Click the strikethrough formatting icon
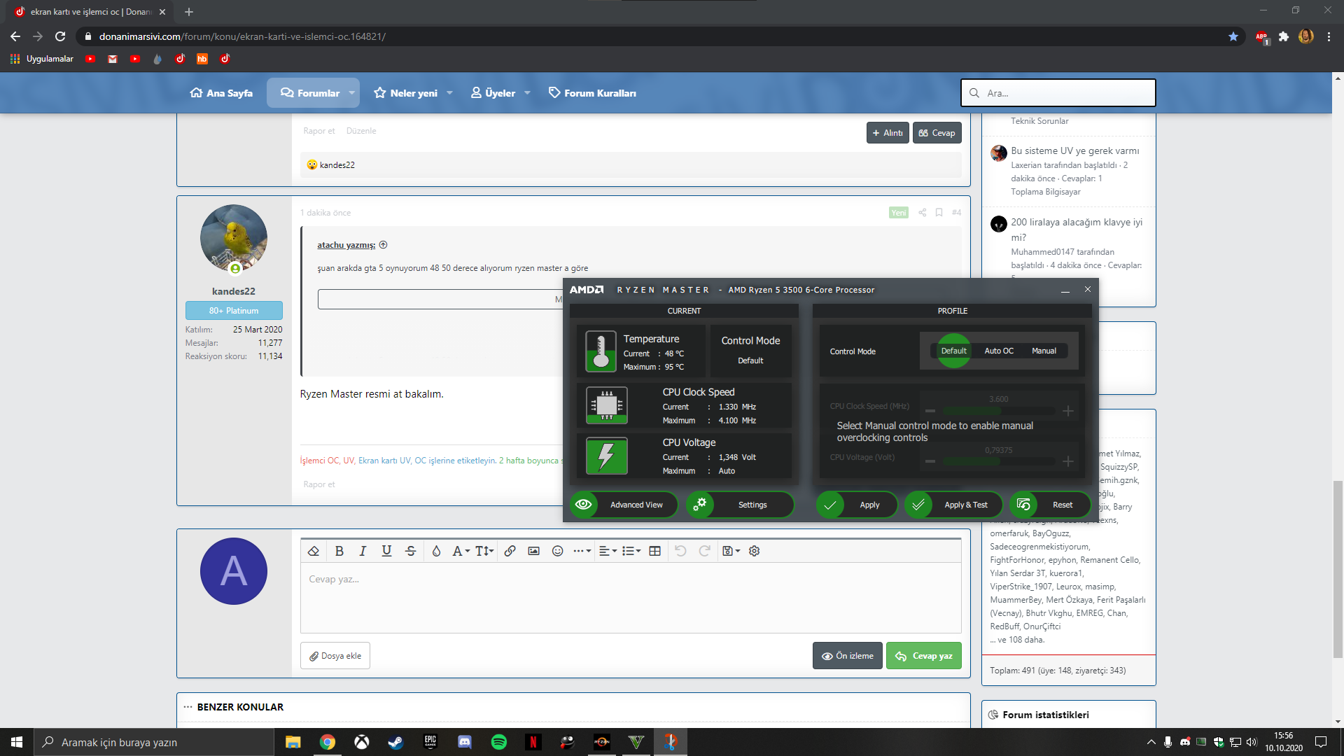This screenshot has width=1344, height=756. tap(410, 551)
